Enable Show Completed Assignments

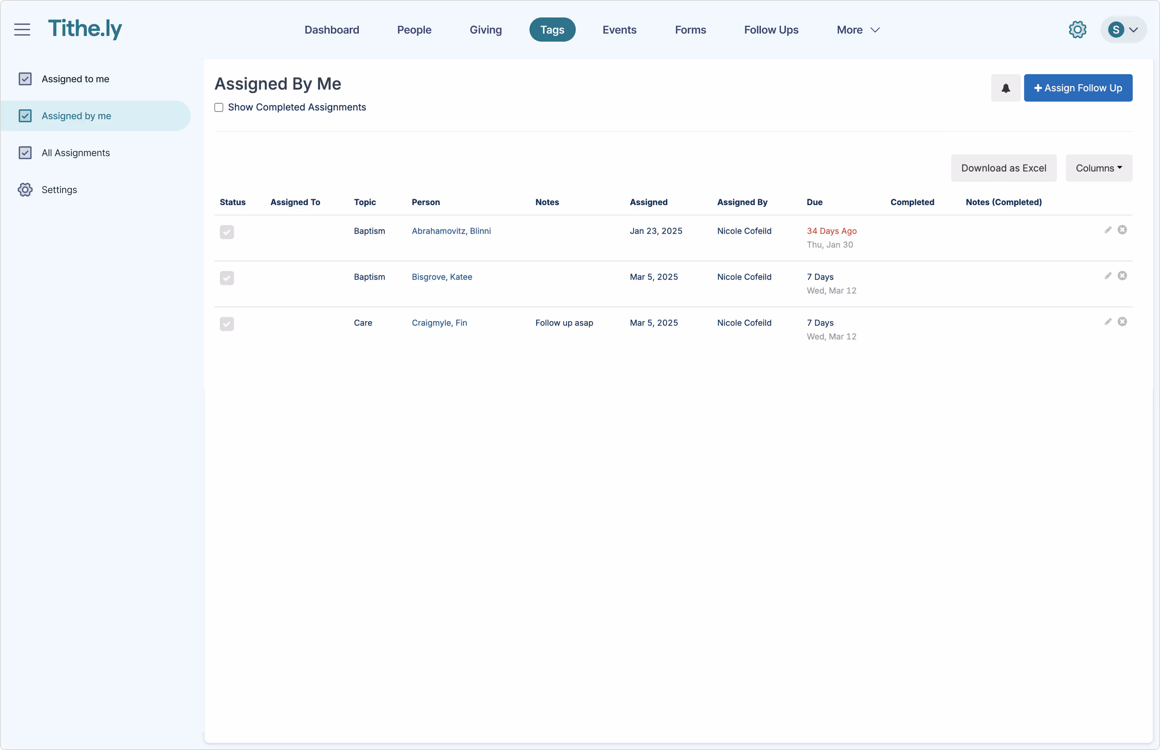219,107
